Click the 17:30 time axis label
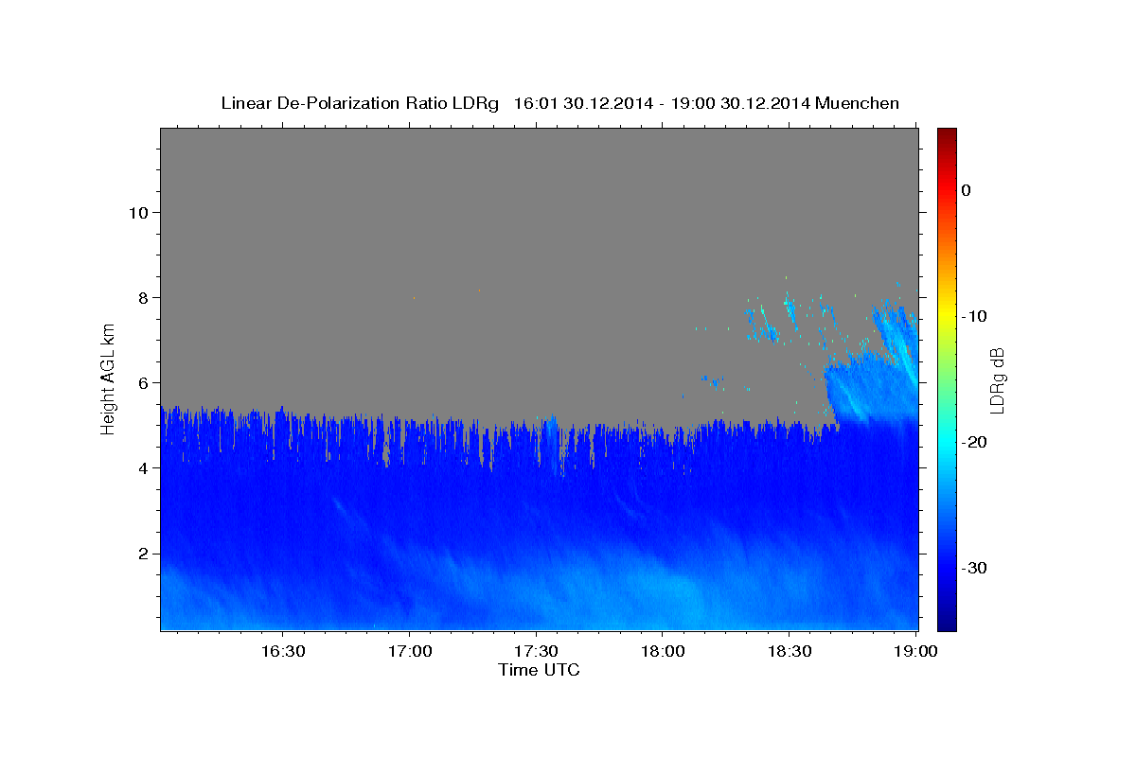 point(536,651)
